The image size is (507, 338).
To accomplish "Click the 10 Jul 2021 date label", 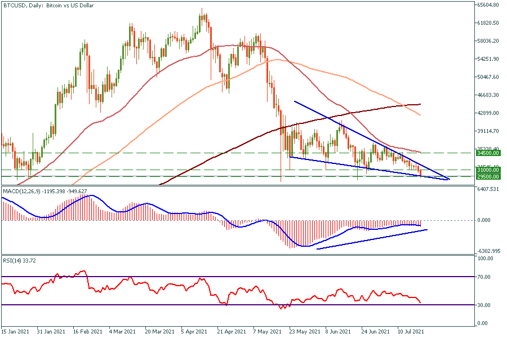I will (411, 332).
